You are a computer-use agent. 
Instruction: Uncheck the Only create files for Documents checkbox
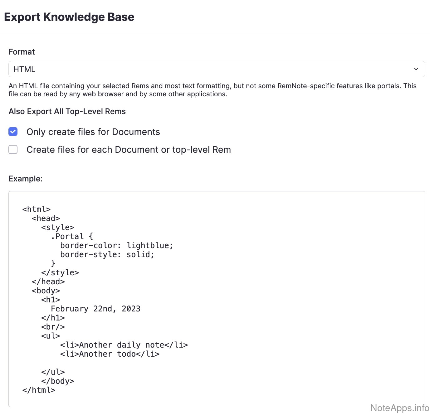pyautogui.click(x=13, y=132)
